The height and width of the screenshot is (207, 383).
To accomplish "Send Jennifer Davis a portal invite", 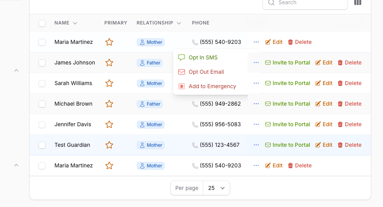I will [287, 124].
